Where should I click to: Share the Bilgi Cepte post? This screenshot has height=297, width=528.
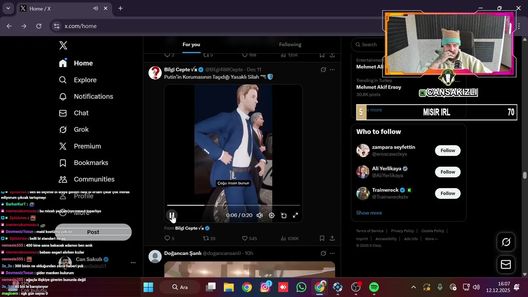point(332,238)
